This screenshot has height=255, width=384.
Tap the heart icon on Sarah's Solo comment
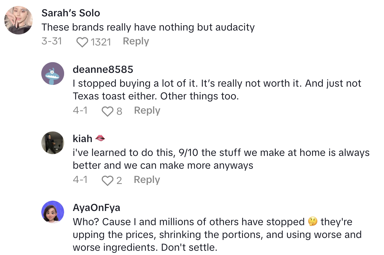pyautogui.click(x=82, y=42)
